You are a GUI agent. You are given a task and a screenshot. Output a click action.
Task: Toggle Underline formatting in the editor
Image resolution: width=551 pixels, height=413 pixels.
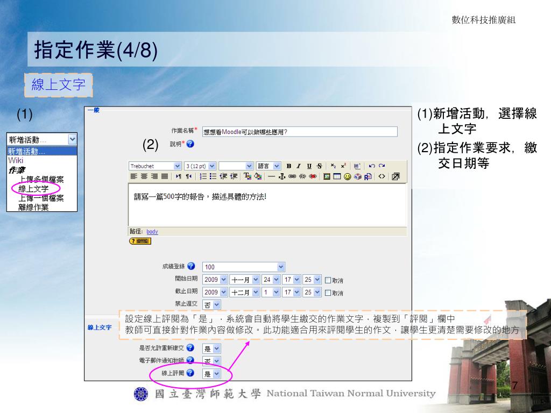coord(309,166)
